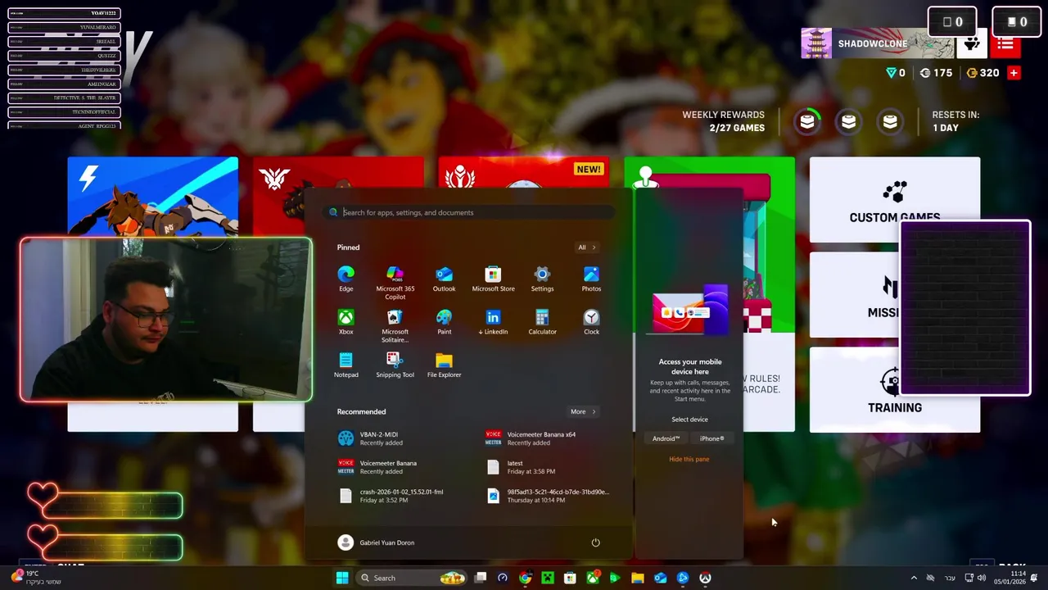Launch the Calculator app

(x=542, y=322)
